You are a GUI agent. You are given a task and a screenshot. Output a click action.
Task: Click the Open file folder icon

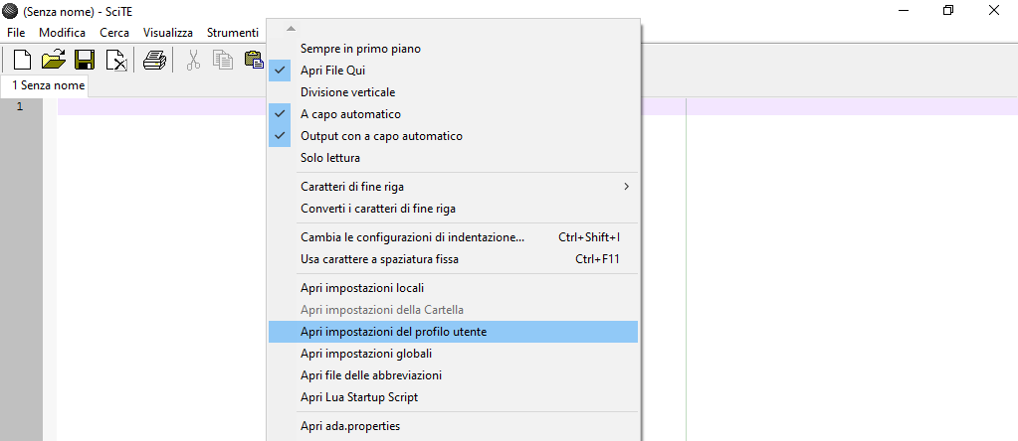pyautogui.click(x=54, y=61)
